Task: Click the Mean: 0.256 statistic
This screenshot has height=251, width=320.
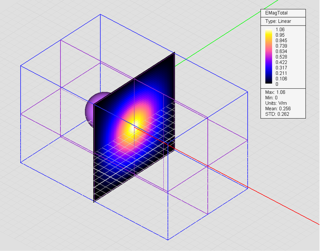Action: coord(278,109)
